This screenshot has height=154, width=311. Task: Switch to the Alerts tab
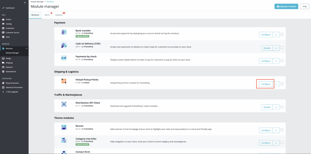pos(47,15)
